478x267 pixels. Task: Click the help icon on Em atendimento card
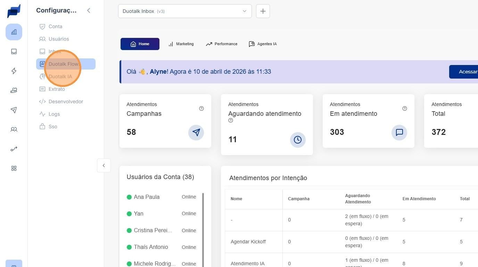pos(405,108)
